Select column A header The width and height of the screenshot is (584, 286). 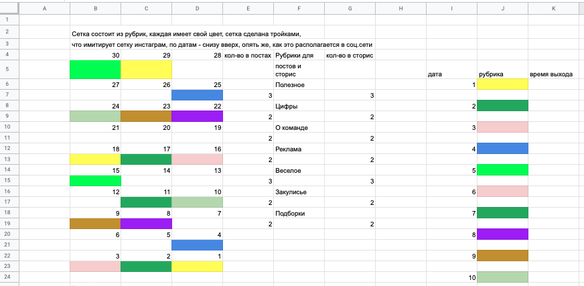tap(44, 9)
